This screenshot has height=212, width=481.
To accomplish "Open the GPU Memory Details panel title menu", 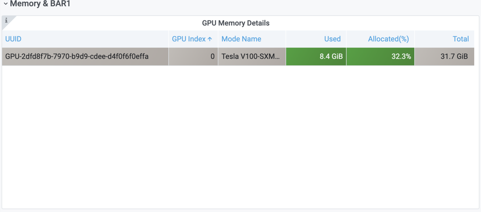I will (x=236, y=23).
